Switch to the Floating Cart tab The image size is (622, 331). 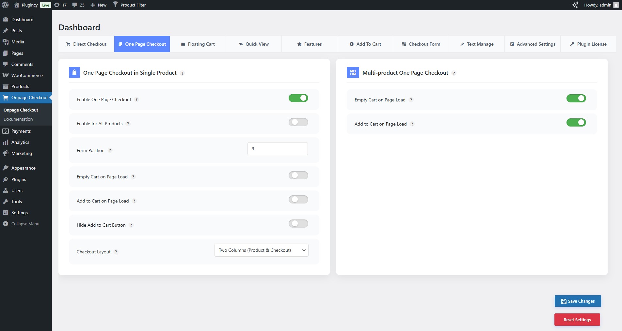198,44
